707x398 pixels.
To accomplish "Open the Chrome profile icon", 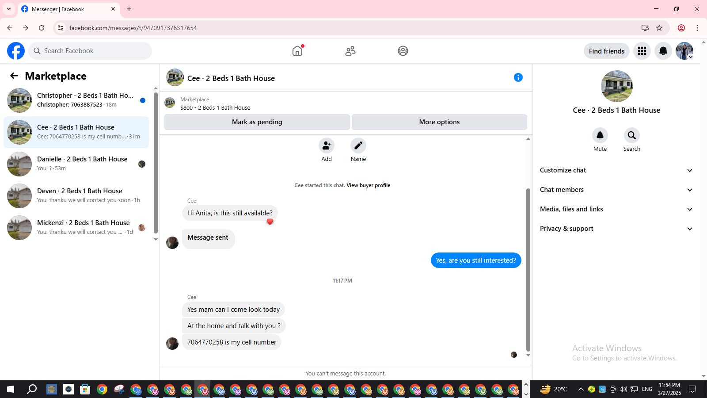I will 681,28.
